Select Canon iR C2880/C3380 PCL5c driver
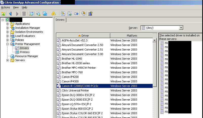Screen dimensions: 203x118 pos(105,86)
